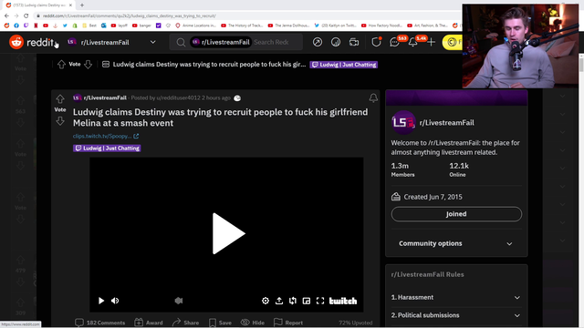Open the Netflix bookmark icon
The width and height of the screenshot is (584, 328).
coord(36,26)
